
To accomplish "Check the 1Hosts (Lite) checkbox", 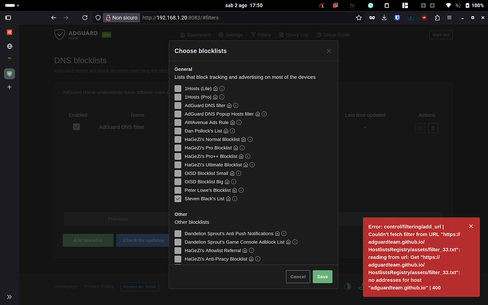I will [178, 89].
